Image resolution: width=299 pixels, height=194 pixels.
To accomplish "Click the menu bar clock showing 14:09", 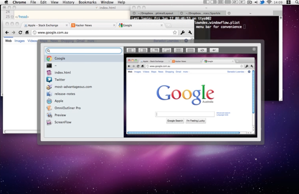I will (278, 2).
